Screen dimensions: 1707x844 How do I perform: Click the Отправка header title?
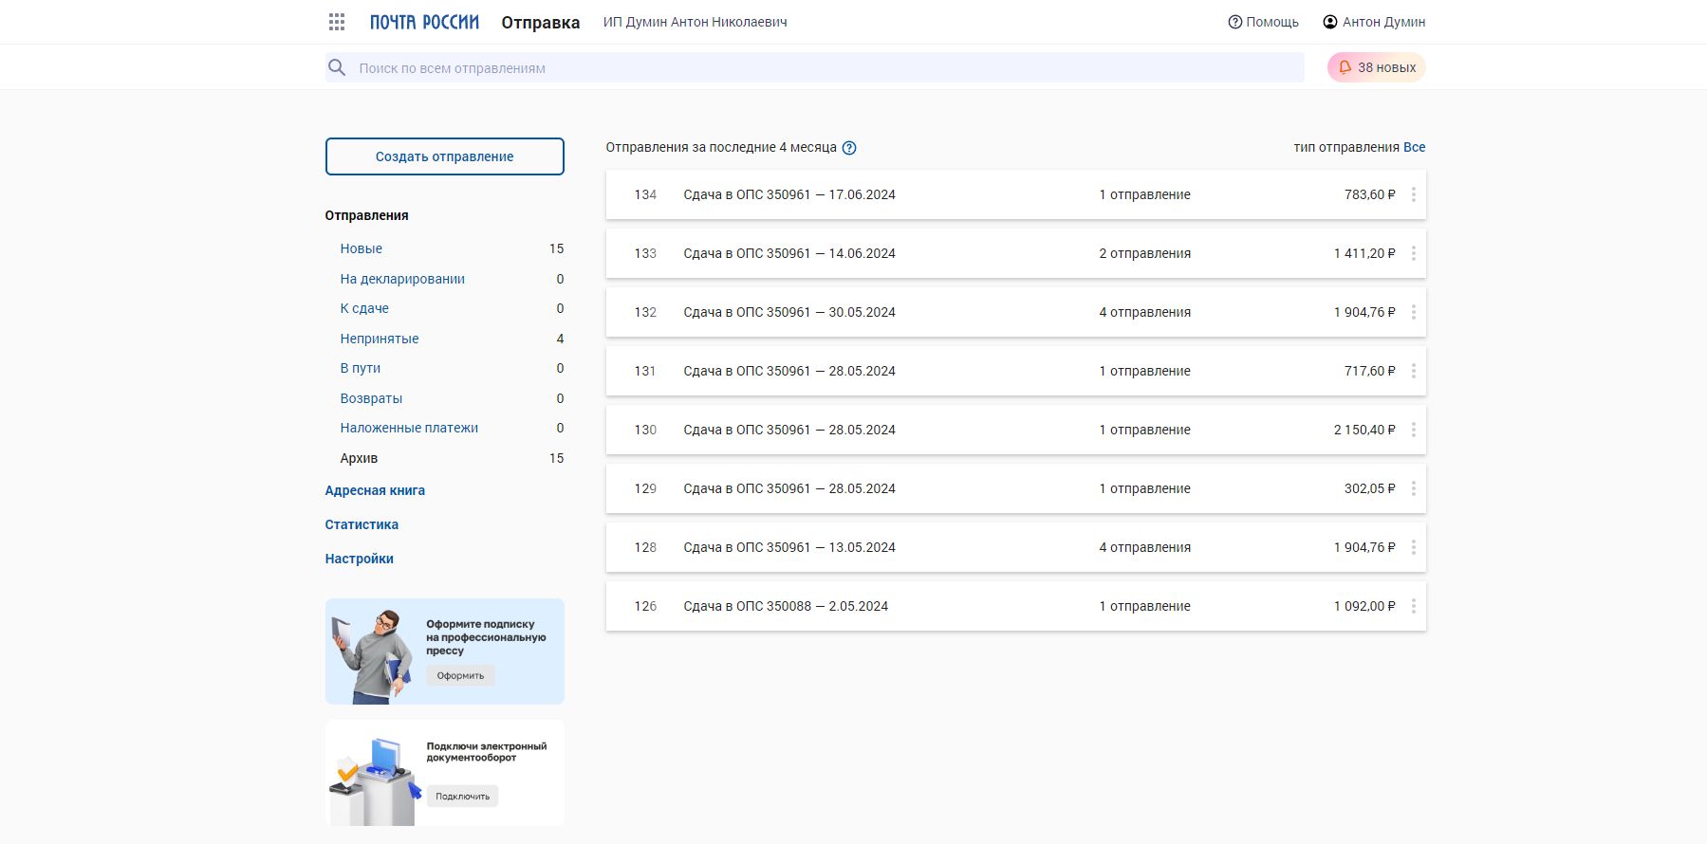point(541,22)
